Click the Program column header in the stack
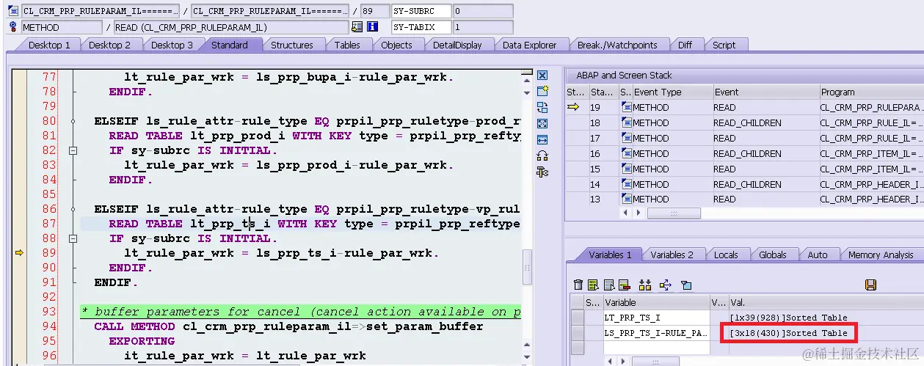924x366 pixels. tap(871, 92)
